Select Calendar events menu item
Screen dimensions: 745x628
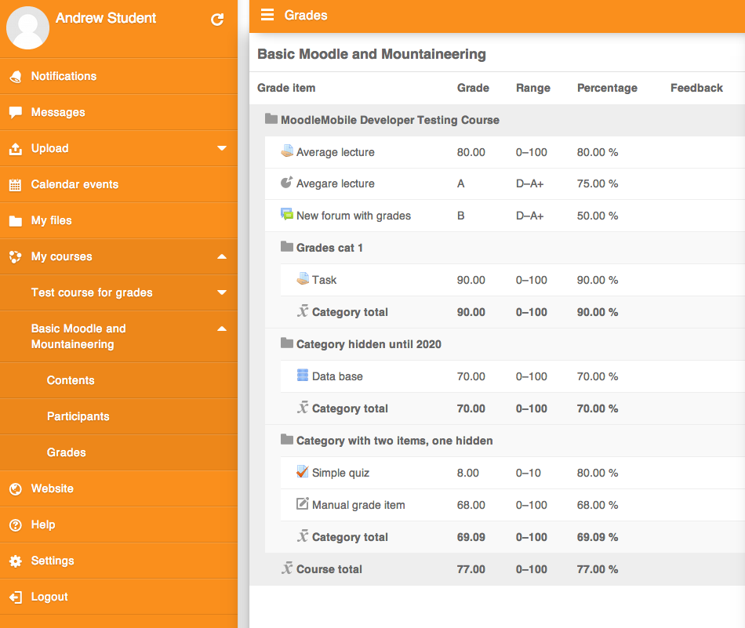click(118, 185)
